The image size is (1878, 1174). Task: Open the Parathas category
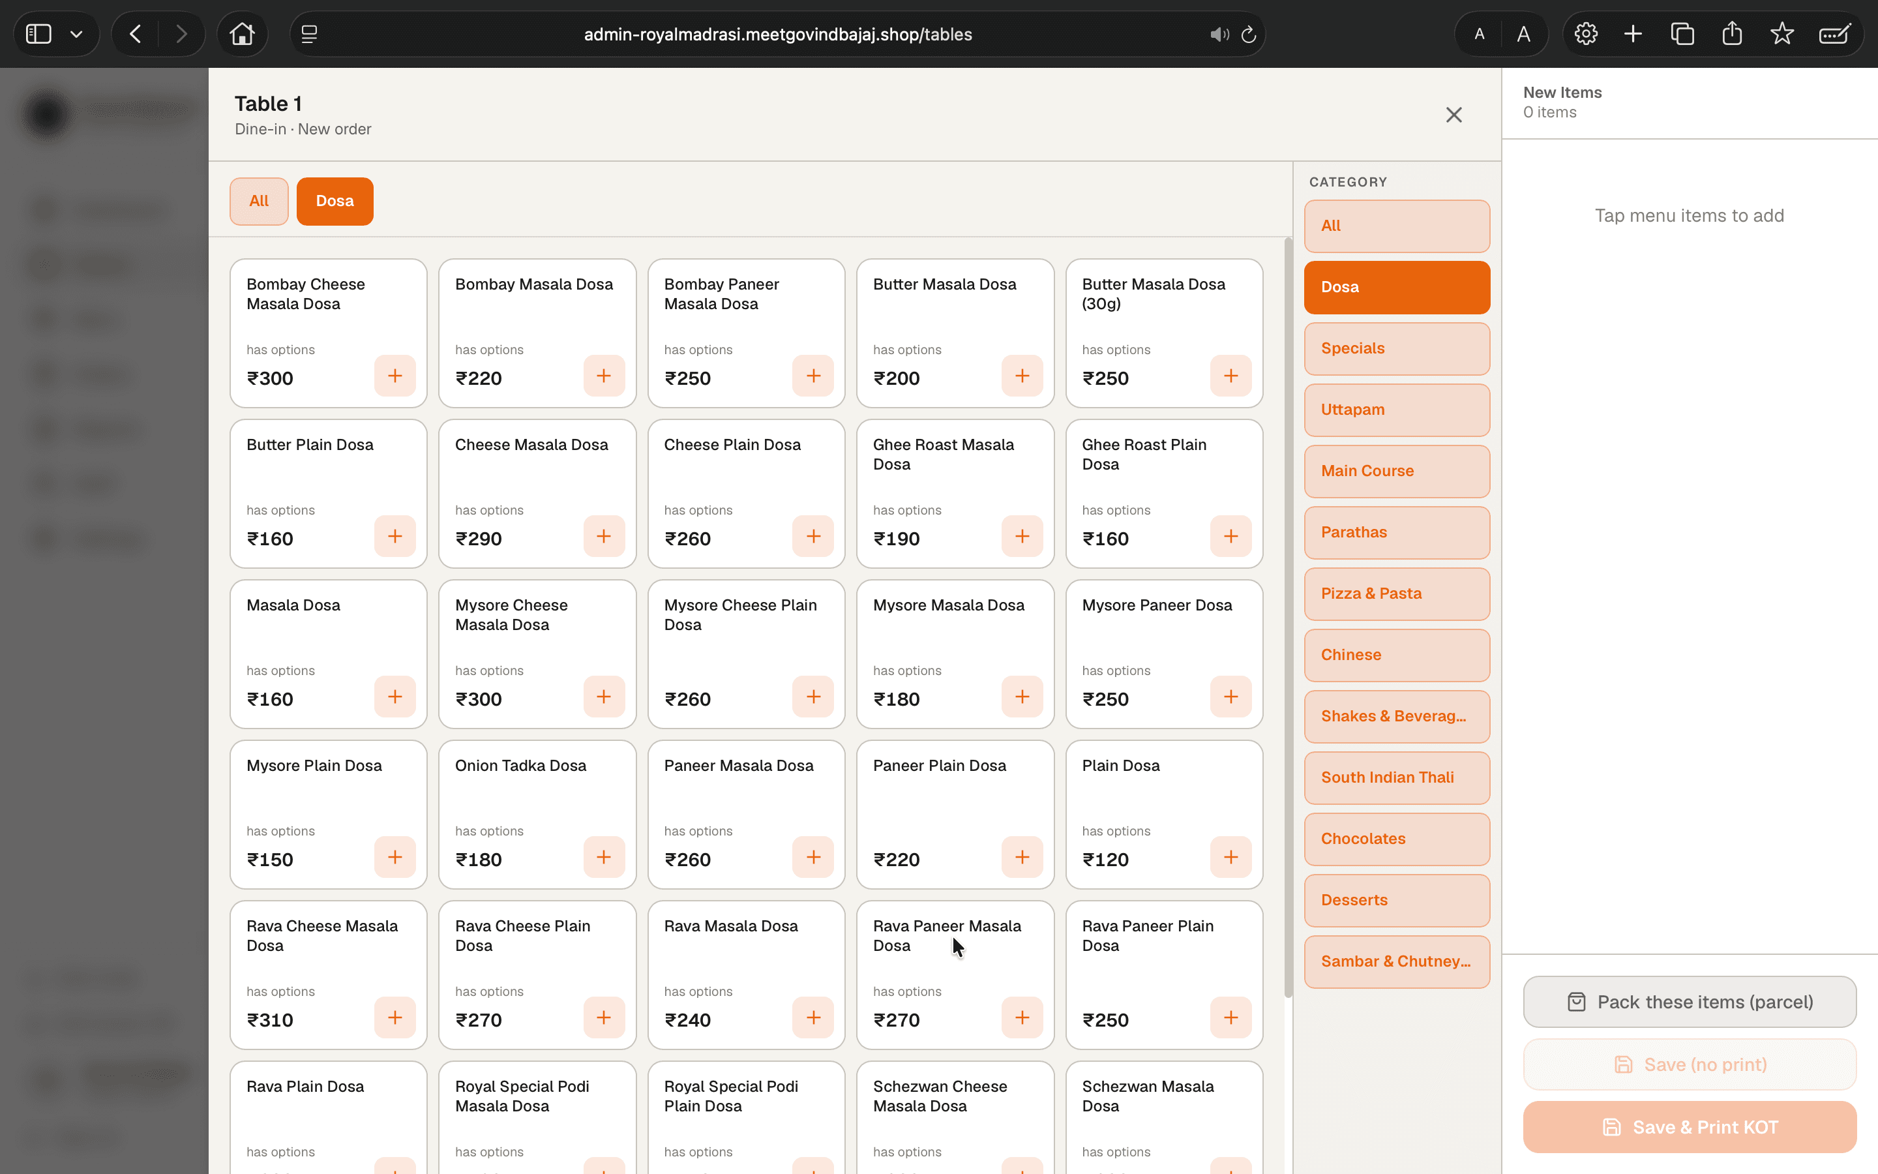coord(1397,533)
